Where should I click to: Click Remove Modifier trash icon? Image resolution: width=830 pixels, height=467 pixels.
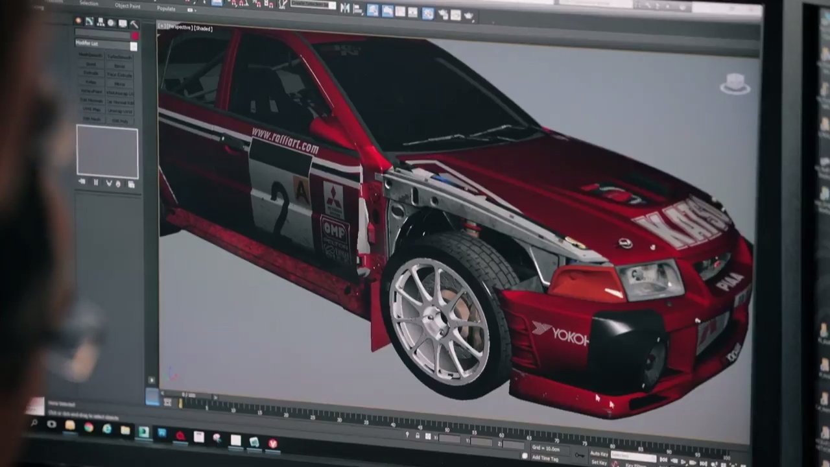(119, 184)
